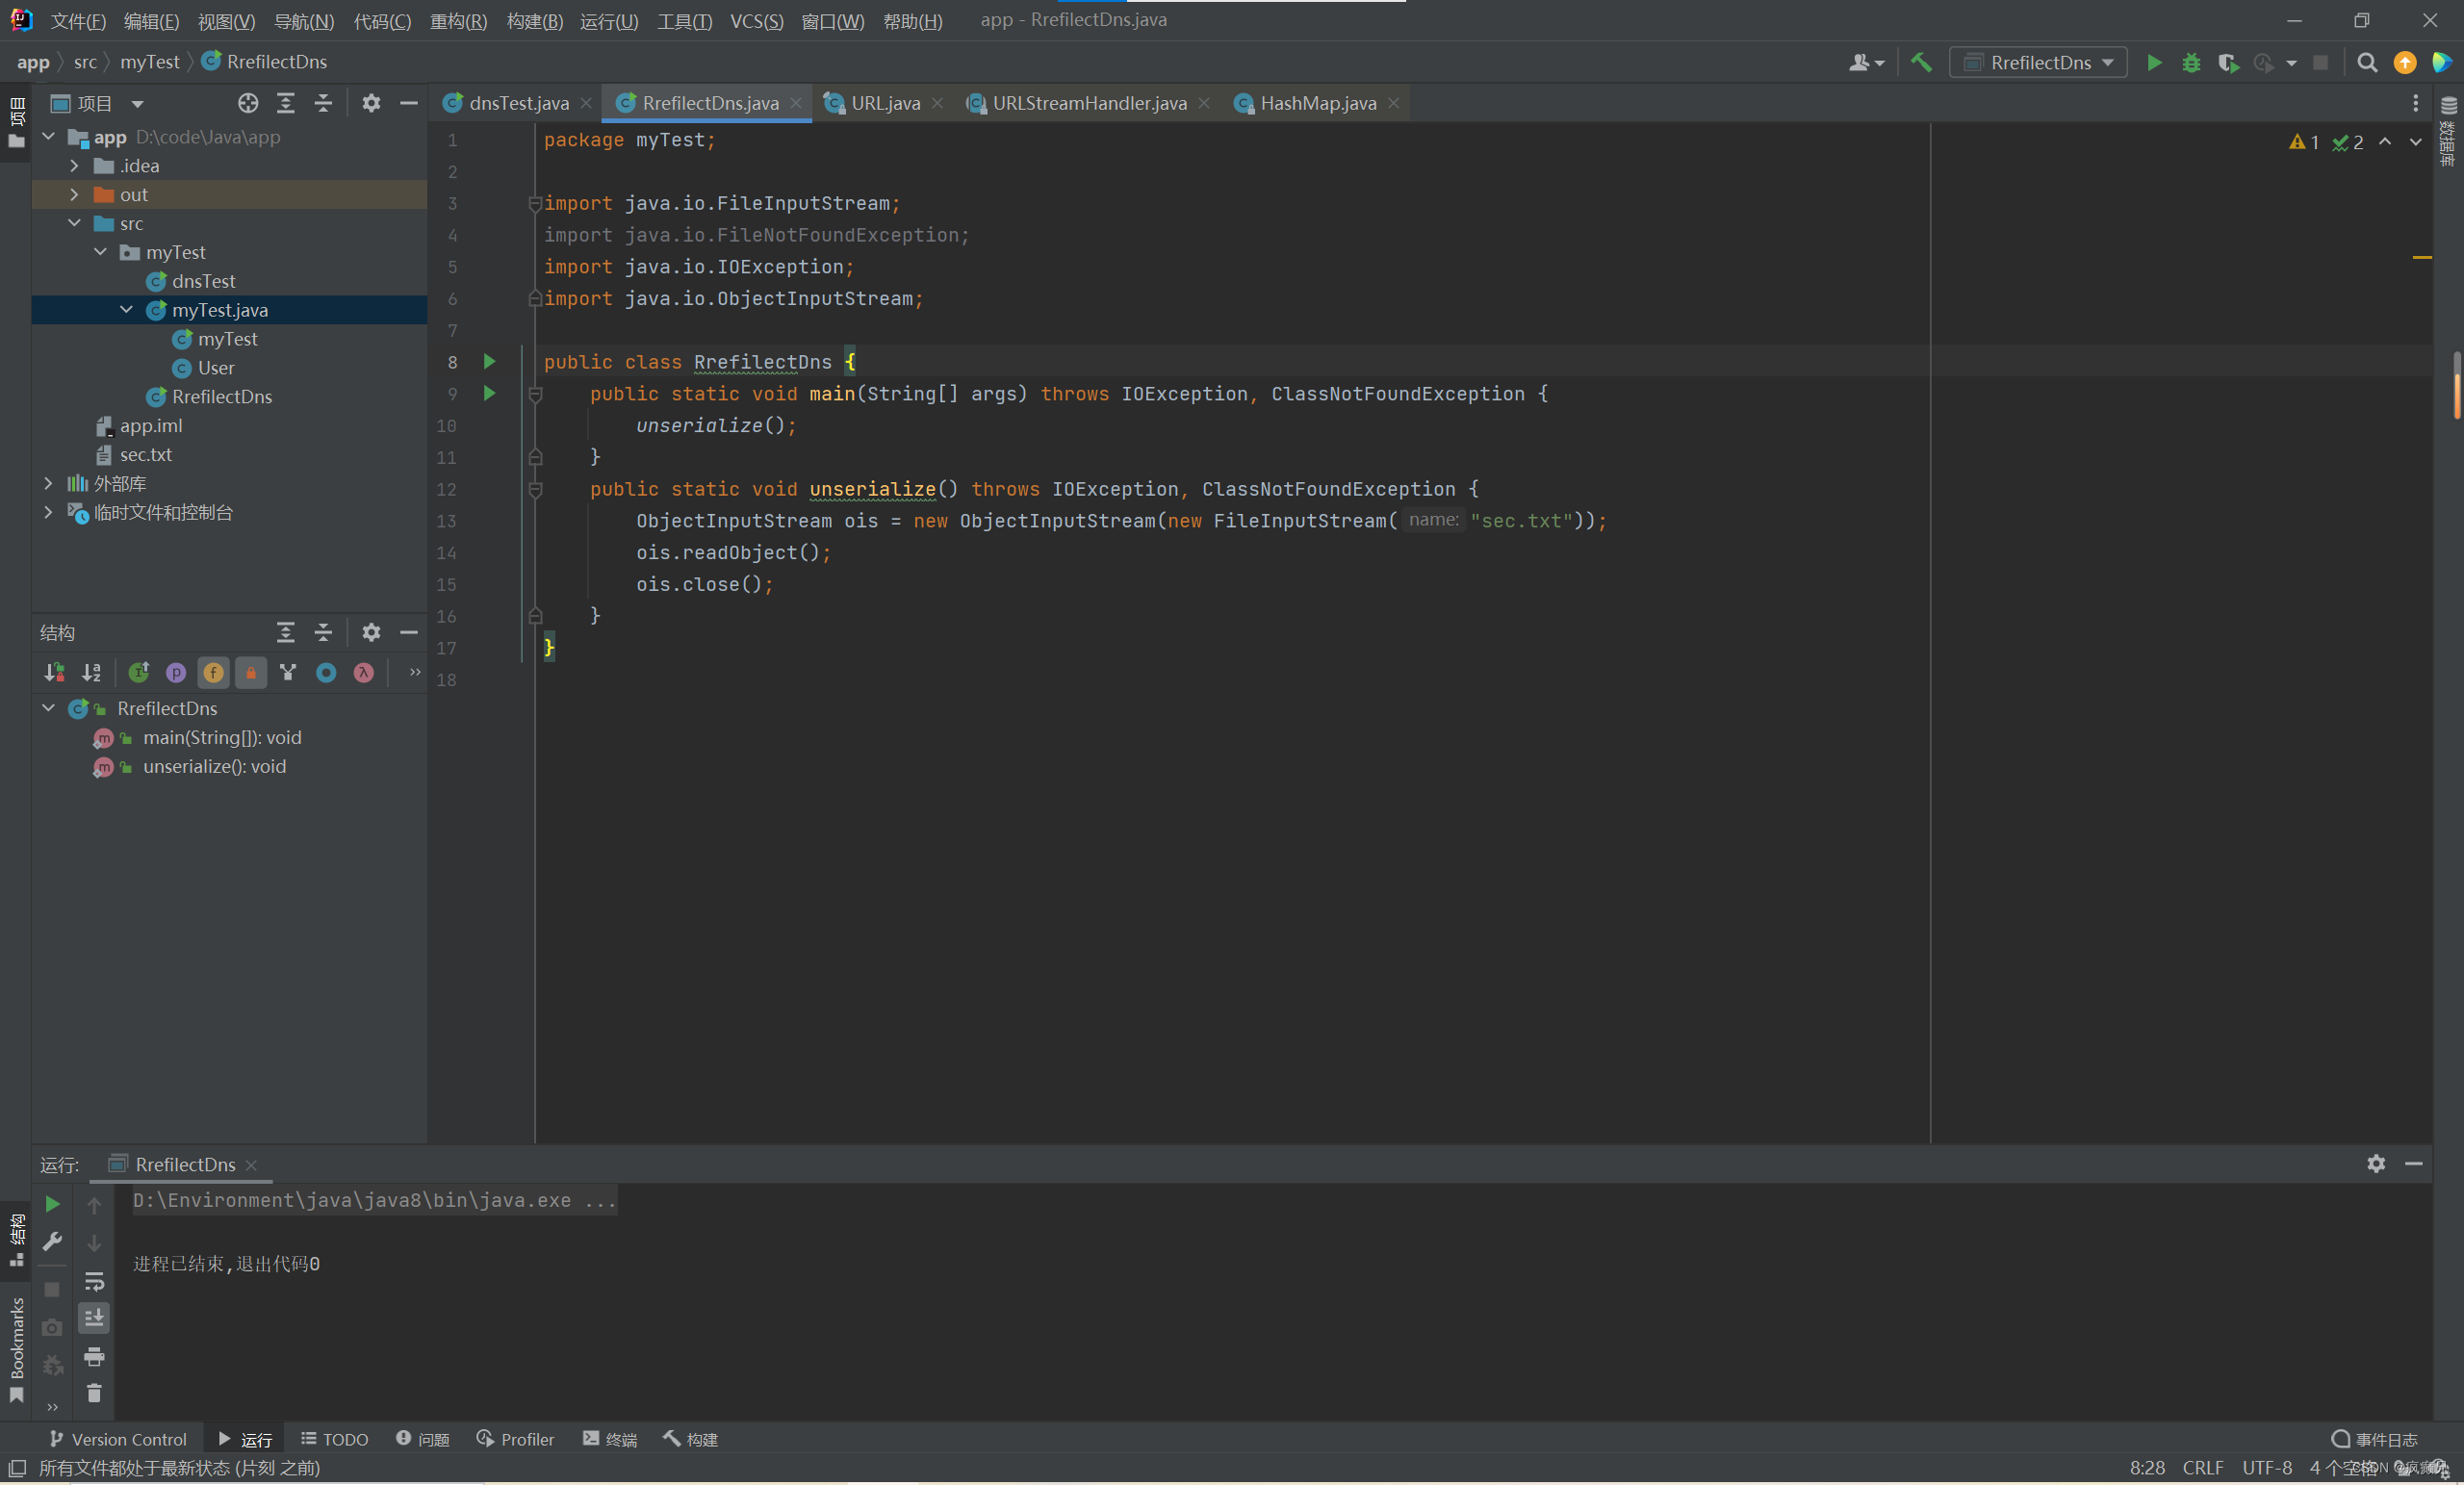Screen dimensions: 2464x1485
Task: Expand all nodes in project panel
Action: 286,103
